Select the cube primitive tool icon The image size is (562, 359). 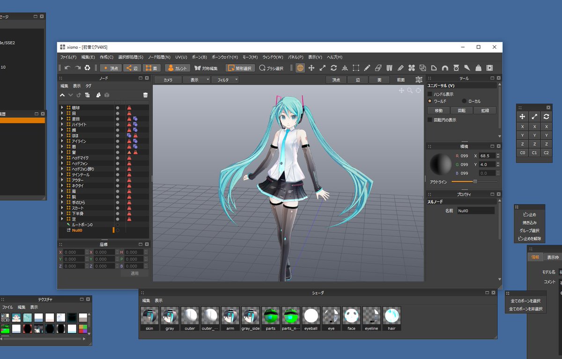pos(423,68)
